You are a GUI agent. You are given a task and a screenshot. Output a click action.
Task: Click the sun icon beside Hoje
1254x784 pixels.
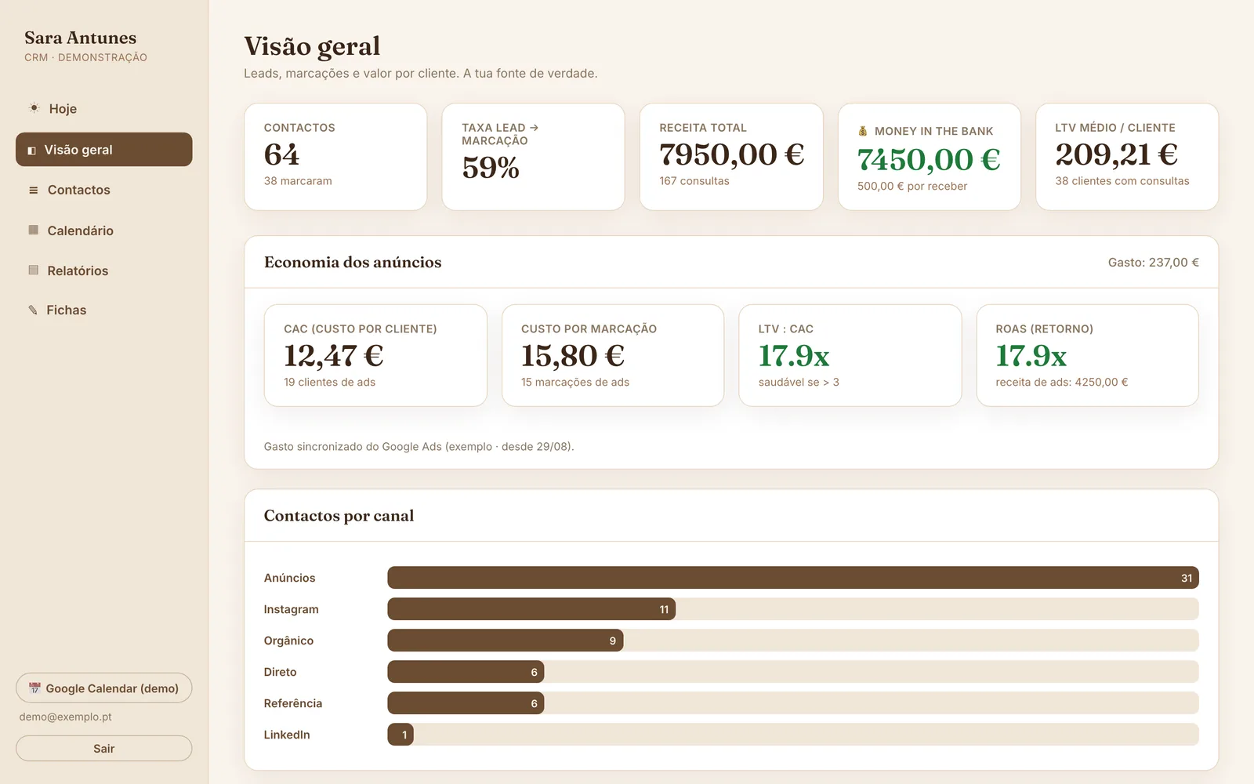pyautogui.click(x=34, y=107)
